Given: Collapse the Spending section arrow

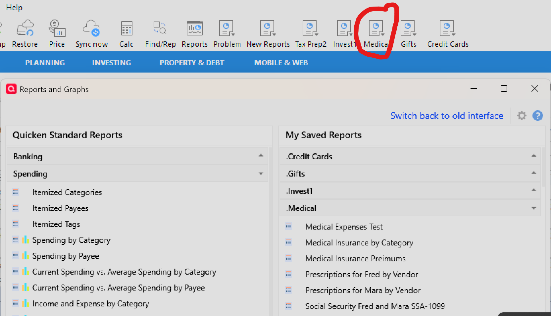Looking at the screenshot, I should 261,174.
